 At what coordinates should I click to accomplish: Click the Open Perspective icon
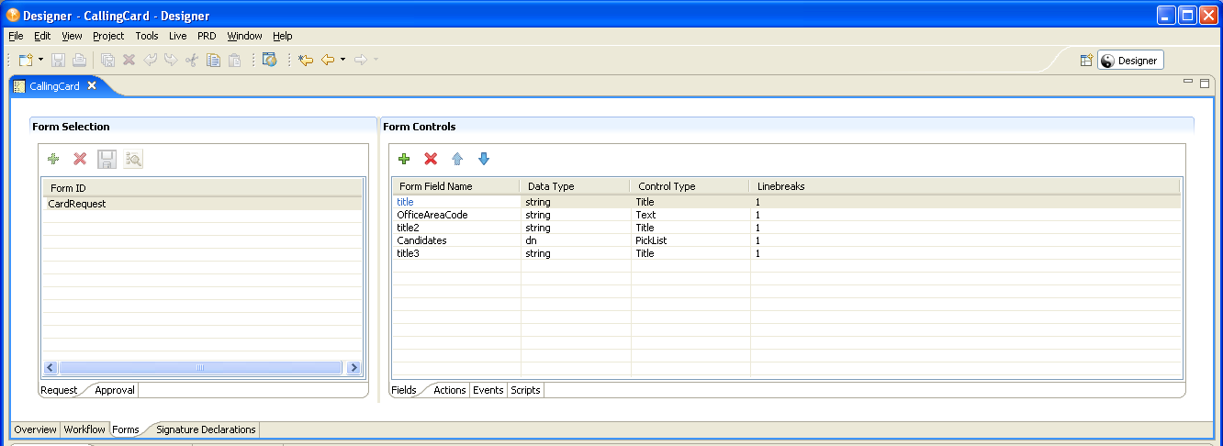[1086, 61]
